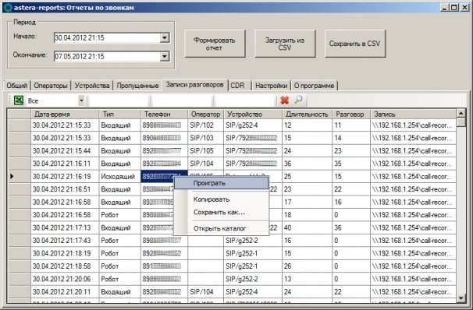
Task: Sort by the Тип column header
Action: point(119,114)
